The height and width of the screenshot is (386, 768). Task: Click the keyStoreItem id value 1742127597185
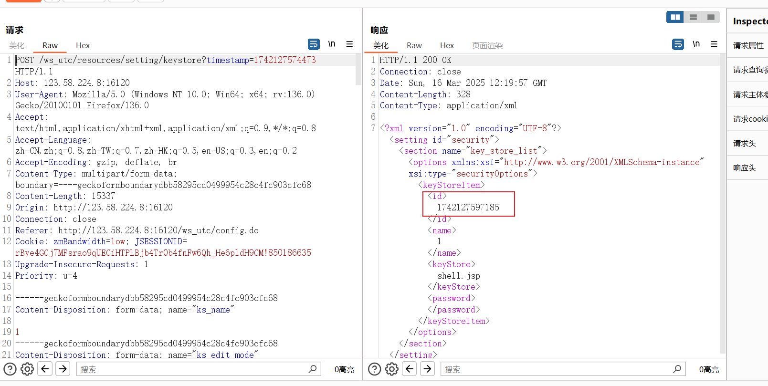(468, 208)
